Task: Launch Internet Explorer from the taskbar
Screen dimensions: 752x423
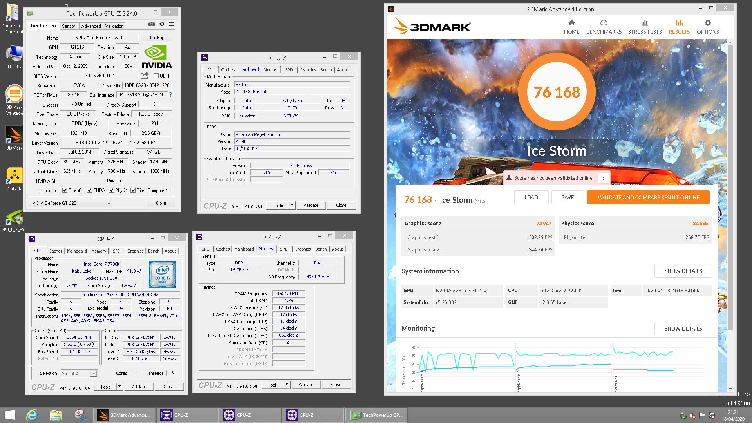Action: (32, 415)
